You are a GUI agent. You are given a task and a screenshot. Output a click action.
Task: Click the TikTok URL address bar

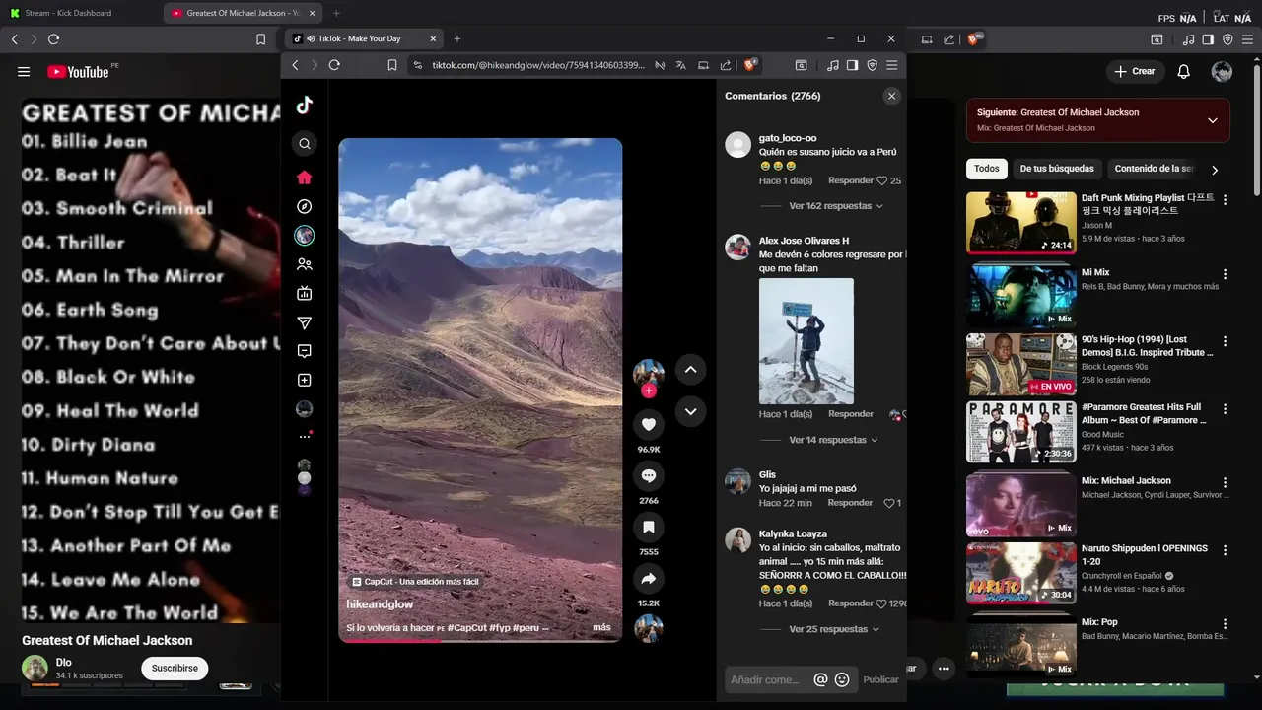coord(537,65)
